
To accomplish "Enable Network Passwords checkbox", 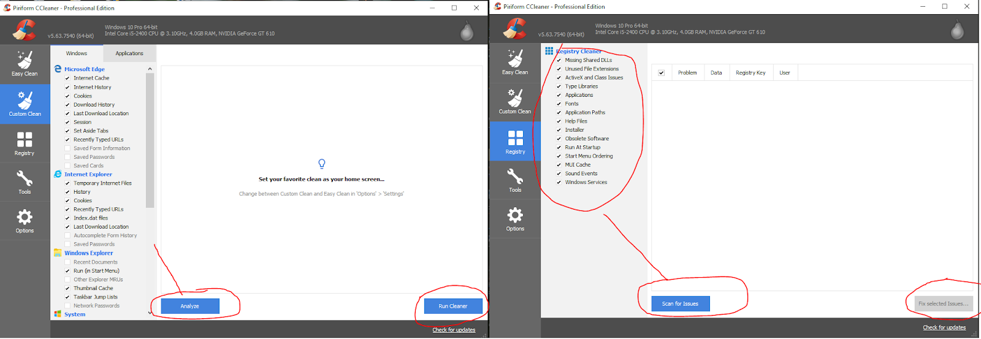I will [67, 306].
